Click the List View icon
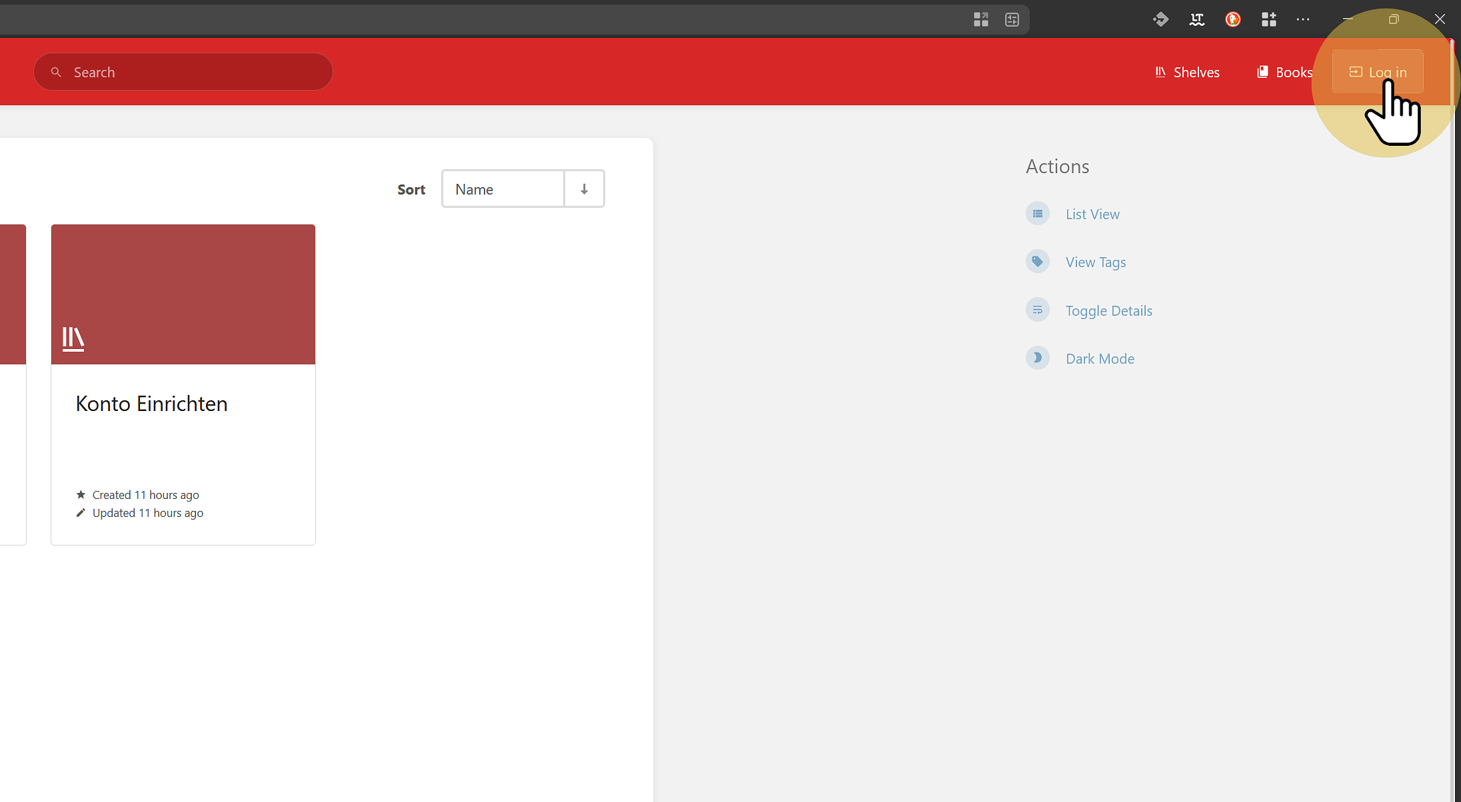 click(x=1038, y=214)
